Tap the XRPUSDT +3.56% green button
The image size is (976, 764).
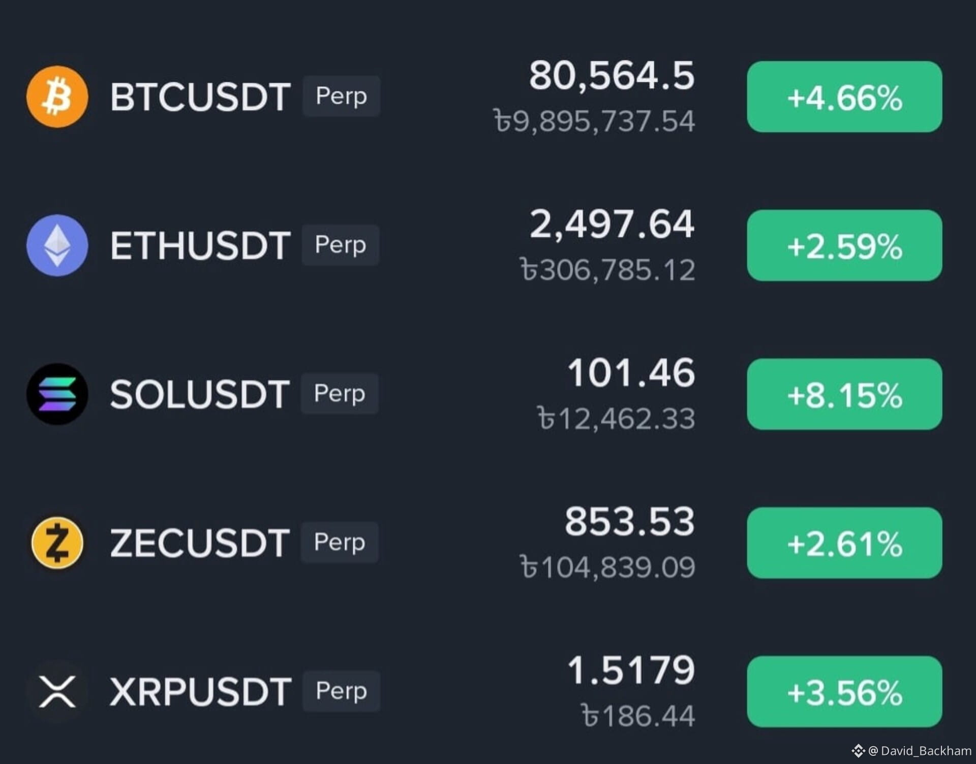[x=844, y=692]
